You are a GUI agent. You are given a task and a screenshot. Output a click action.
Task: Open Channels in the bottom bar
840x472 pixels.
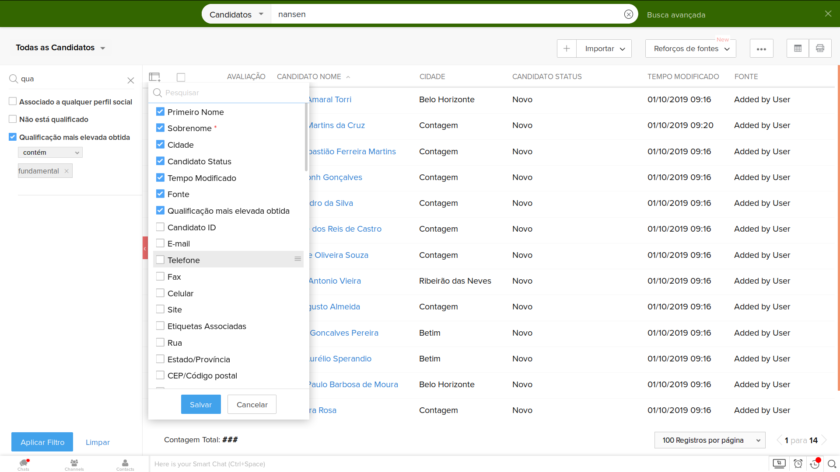[74, 464]
